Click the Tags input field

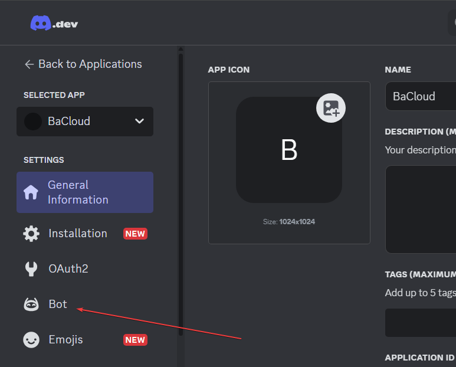click(x=421, y=323)
